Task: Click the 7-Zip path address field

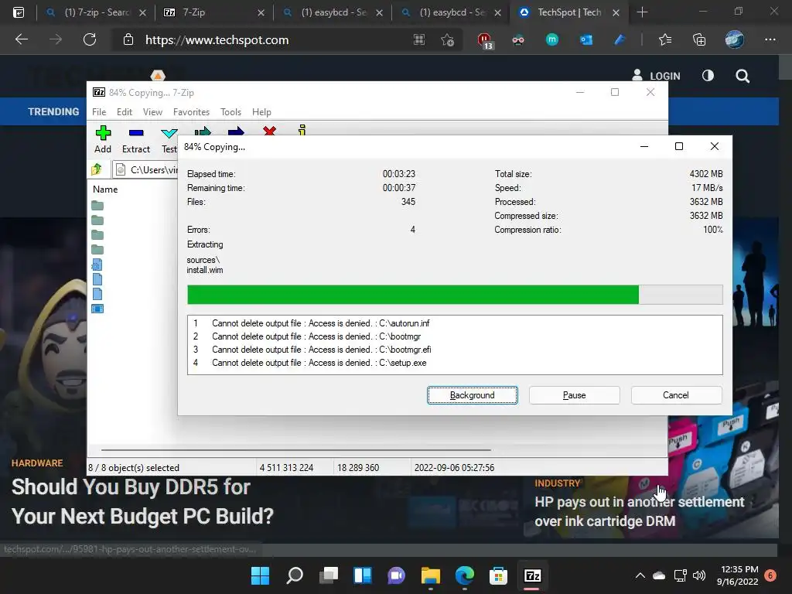Action: [x=145, y=169]
